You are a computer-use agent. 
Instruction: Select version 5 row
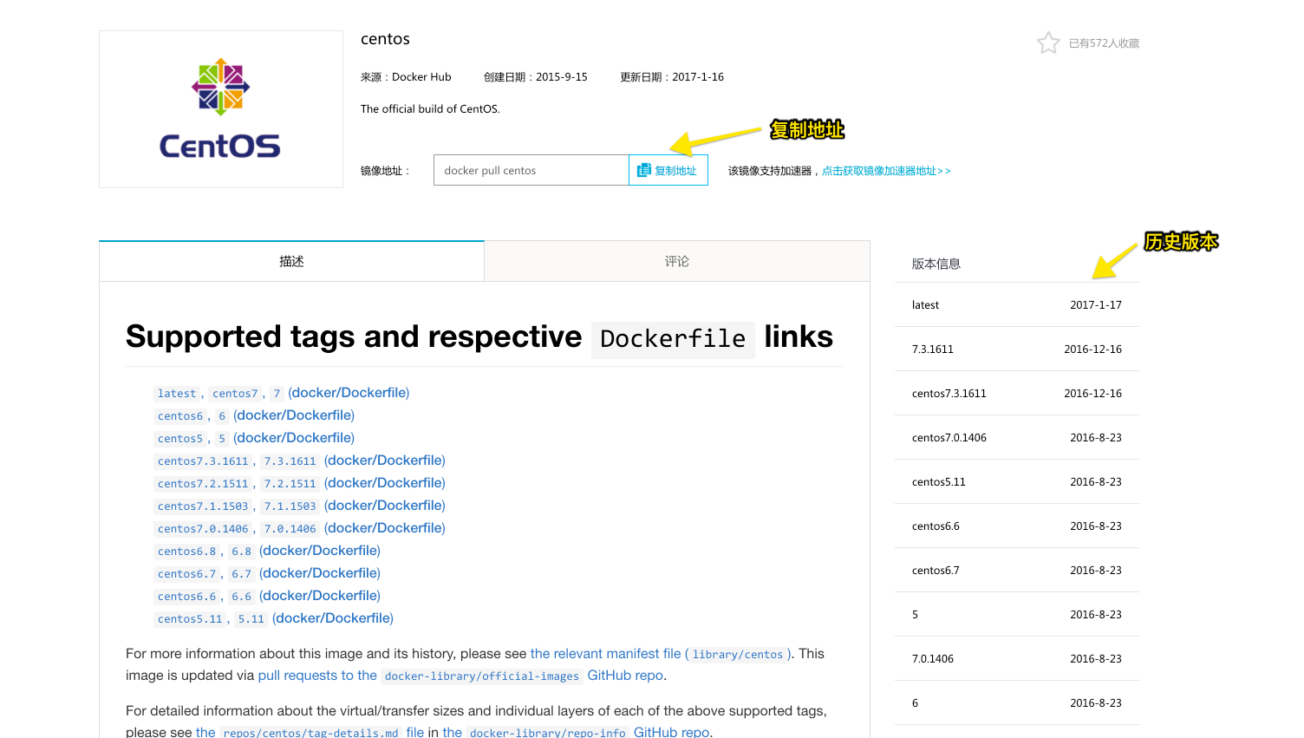pos(1017,615)
